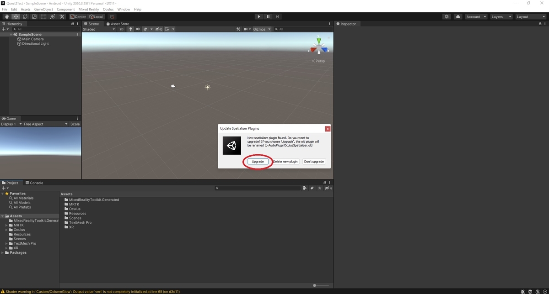Screen dimensions: 549x294
Task: Collapse SampleScene in Hierarchy
Action: point(11,35)
